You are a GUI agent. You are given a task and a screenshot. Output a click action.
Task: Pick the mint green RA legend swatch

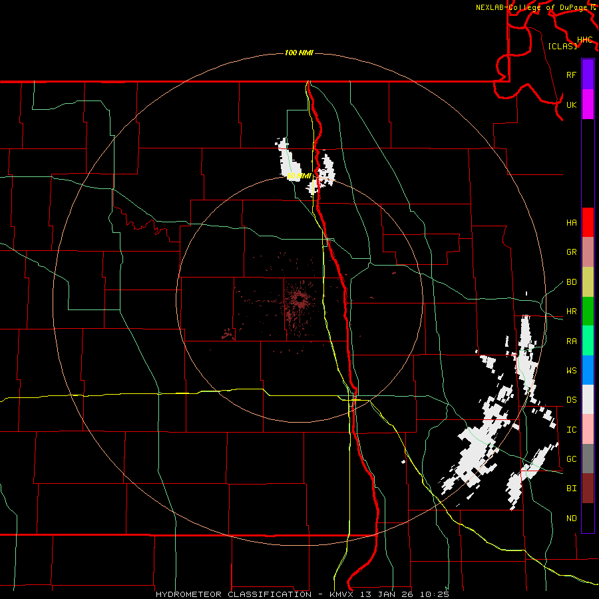(588, 341)
